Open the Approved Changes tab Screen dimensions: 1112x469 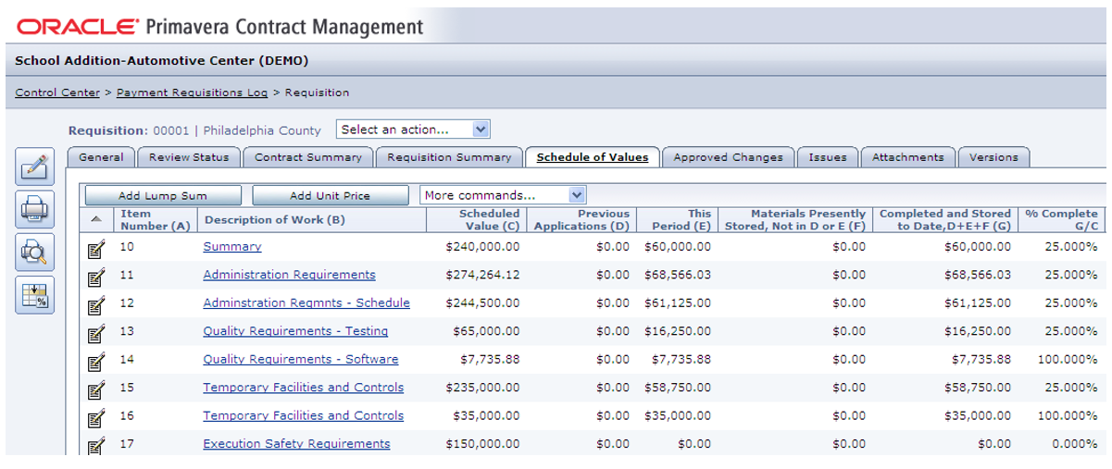pyautogui.click(x=728, y=157)
